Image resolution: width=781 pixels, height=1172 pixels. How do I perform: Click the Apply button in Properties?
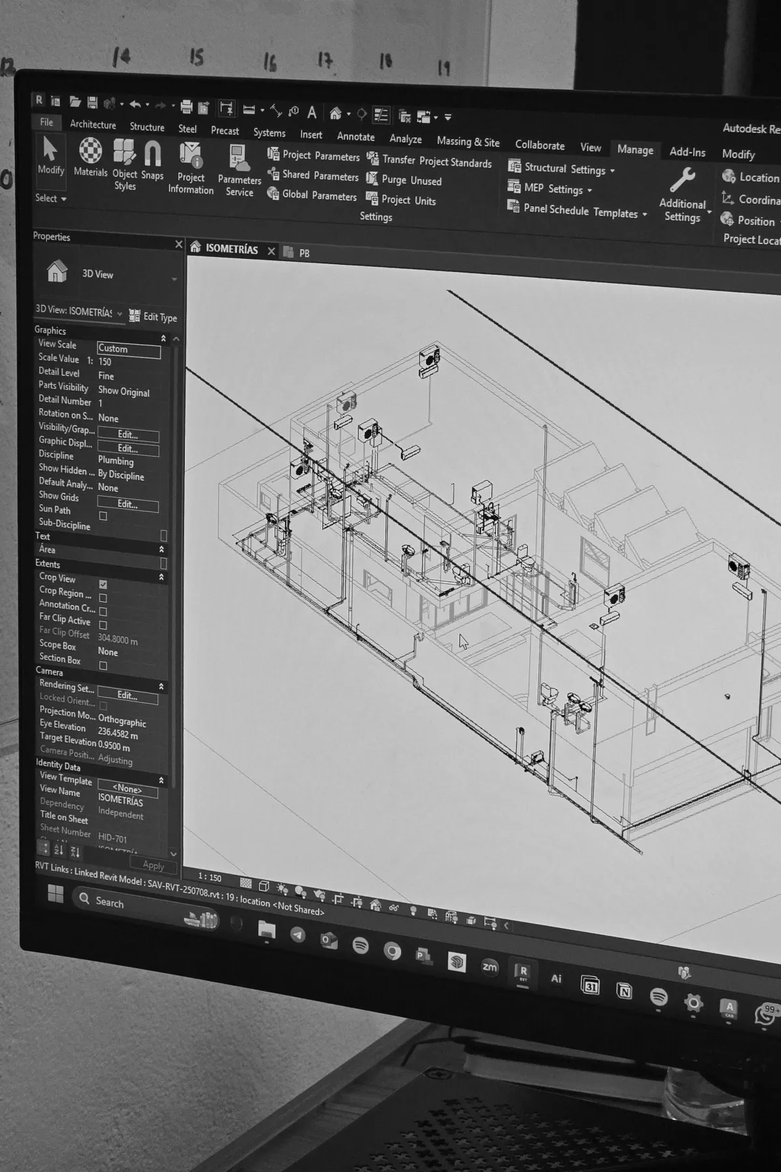click(153, 865)
